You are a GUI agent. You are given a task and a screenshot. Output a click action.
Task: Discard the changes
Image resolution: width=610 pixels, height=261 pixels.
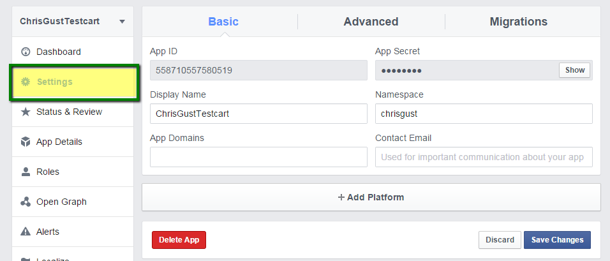(500, 240)
